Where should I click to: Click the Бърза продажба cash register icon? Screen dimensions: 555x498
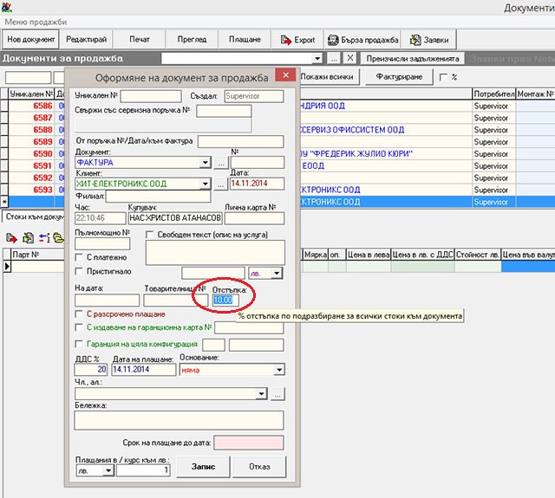click(333, 40)
